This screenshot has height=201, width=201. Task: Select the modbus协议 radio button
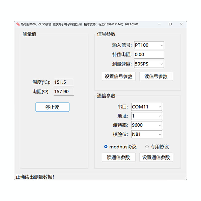point(106,146)
